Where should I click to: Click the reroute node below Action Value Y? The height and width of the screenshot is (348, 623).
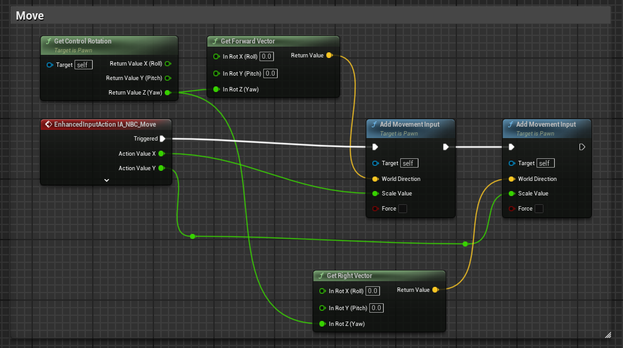(x=193, y=236)
